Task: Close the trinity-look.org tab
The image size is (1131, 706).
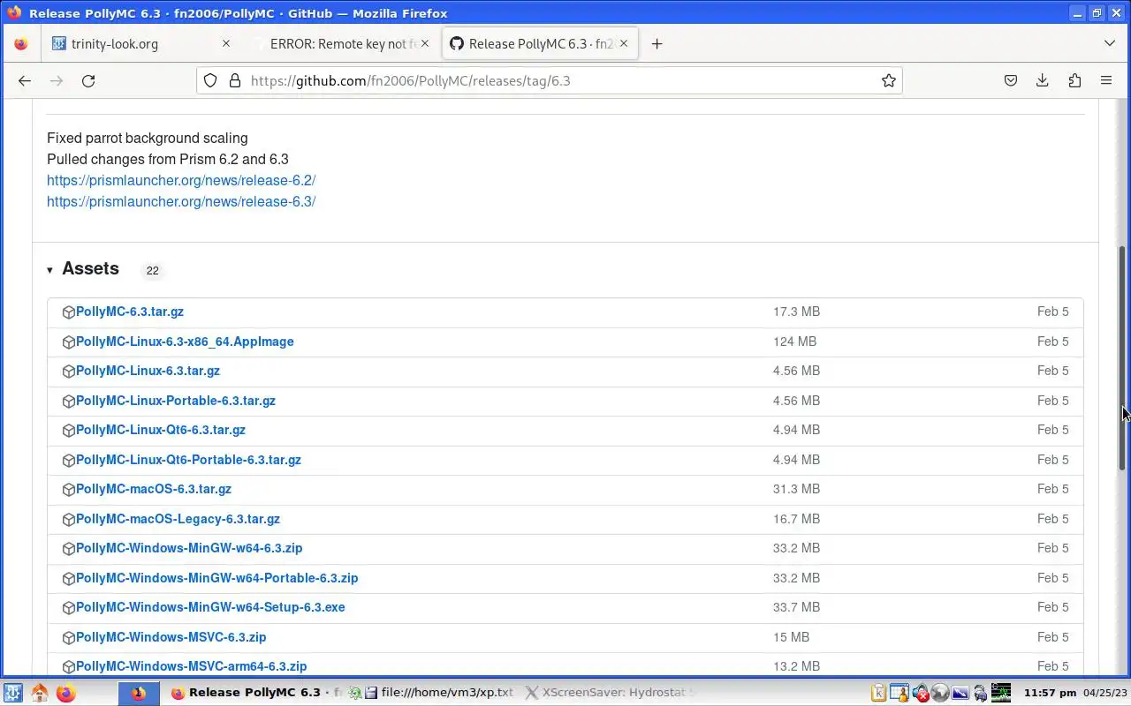Action: point(225,43)
